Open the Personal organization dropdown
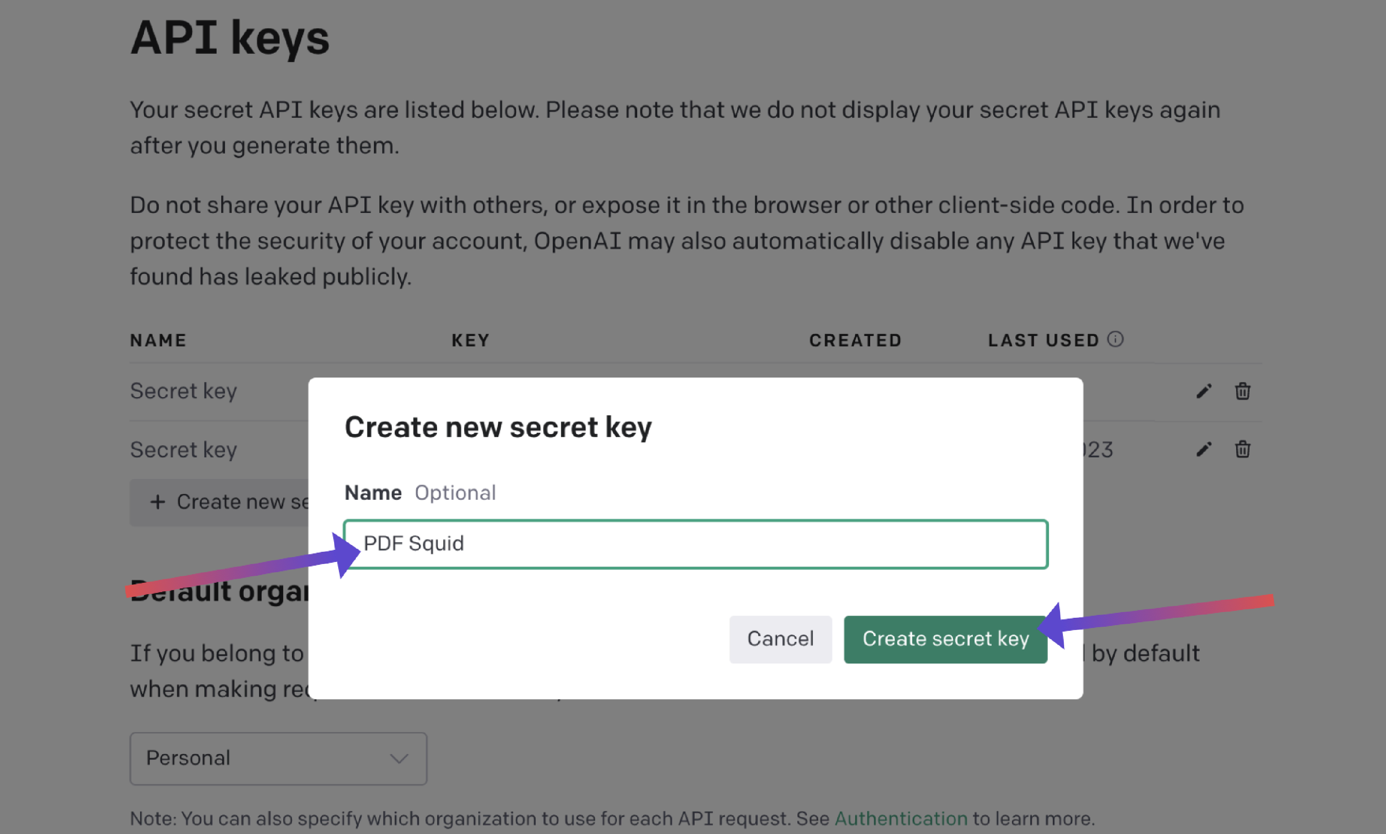The image size is (1386, 834). coord(278,759)
